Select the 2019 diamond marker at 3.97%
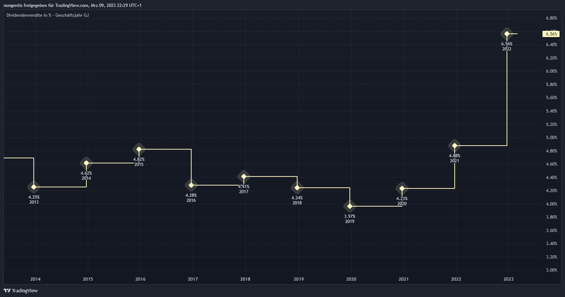The height and width of the screenshot is (297, 565). click(350, 206)
